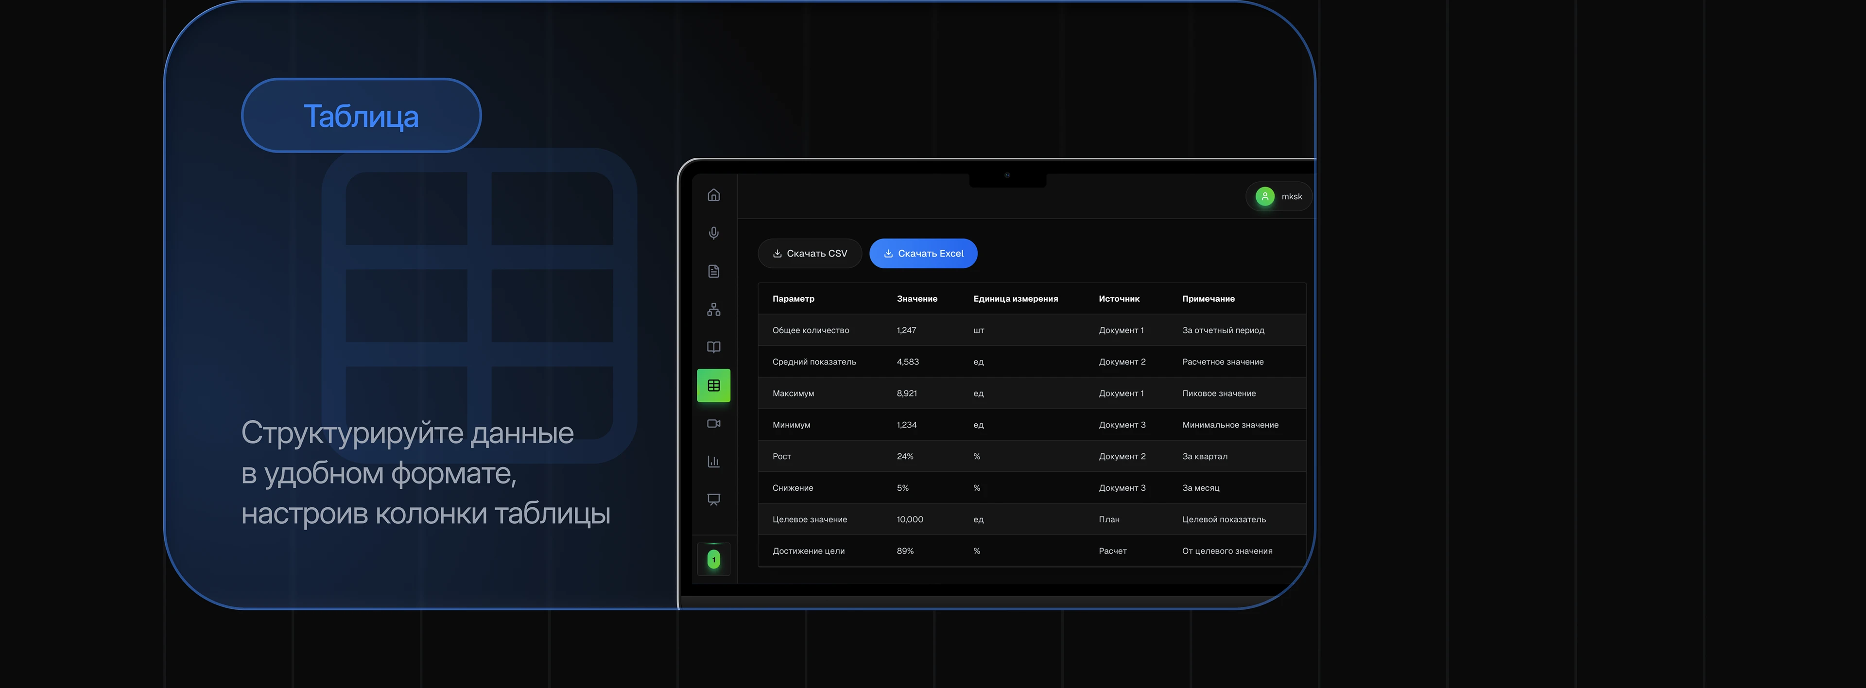The width and height of the screenshot is (1866, 688).
Task: Click Документ 2 in the Средний показатель row
Action: pos(1122,361)
